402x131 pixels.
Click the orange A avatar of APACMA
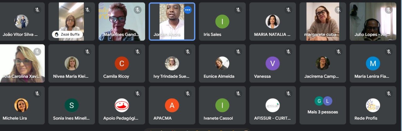point(172,105)
